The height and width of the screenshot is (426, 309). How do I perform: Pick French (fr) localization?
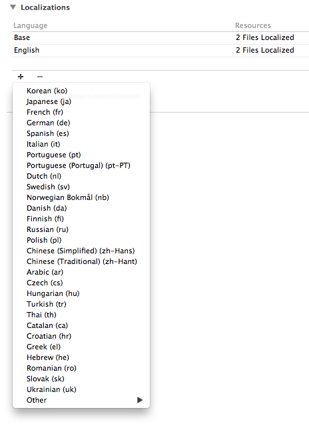coord(81,112)
